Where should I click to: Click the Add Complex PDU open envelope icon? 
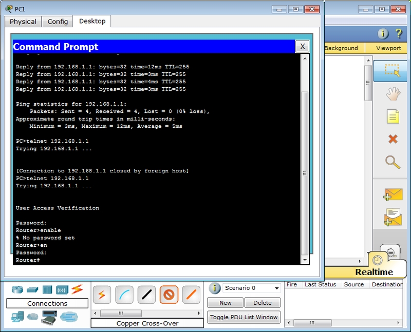point(393,217)
